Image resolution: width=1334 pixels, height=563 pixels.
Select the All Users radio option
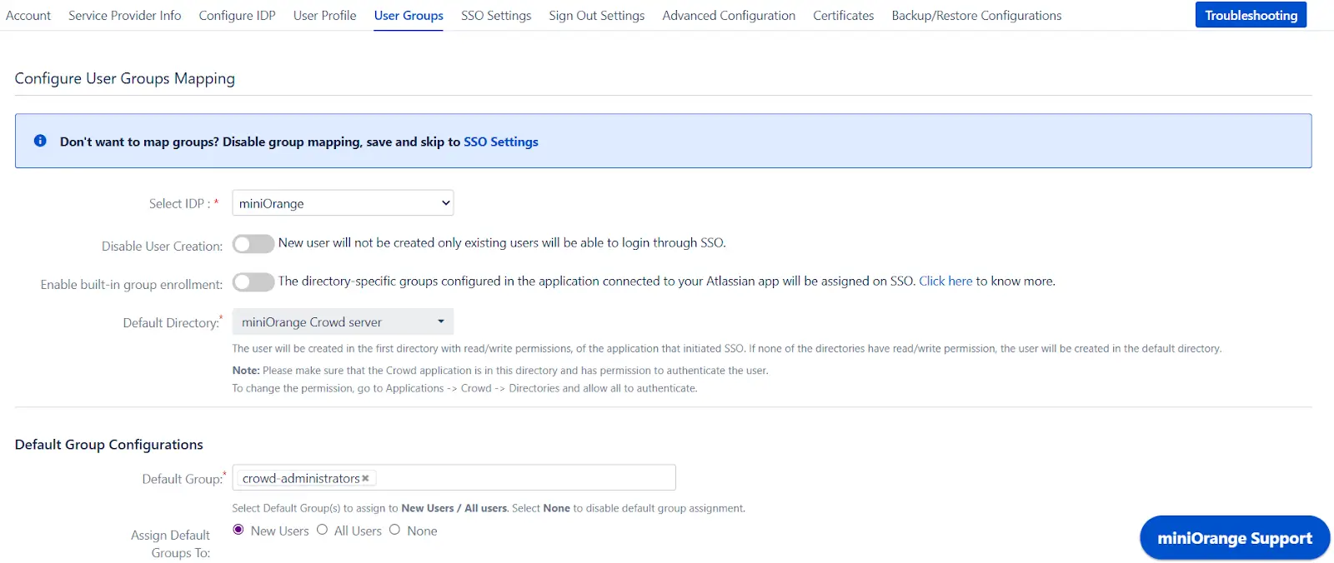pos(322,530)
